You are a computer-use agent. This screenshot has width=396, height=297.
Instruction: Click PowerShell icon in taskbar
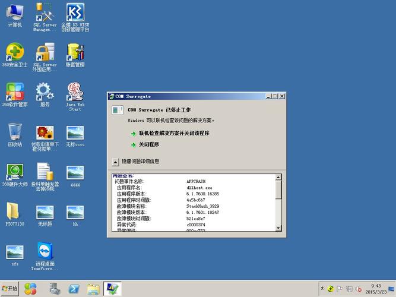74,289
